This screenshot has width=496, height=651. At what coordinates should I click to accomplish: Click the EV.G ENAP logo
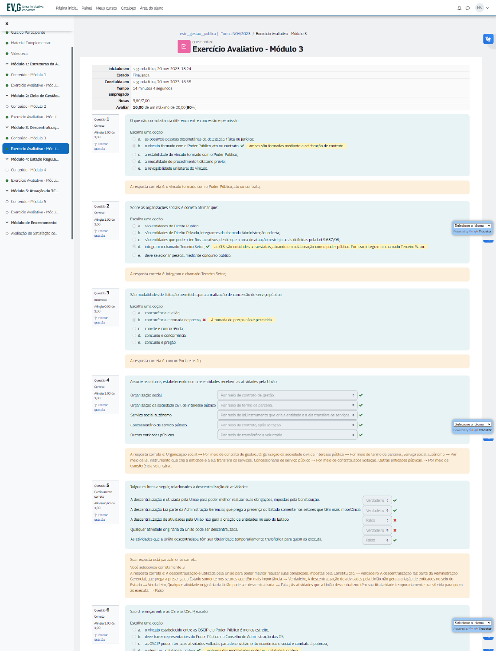25,8
